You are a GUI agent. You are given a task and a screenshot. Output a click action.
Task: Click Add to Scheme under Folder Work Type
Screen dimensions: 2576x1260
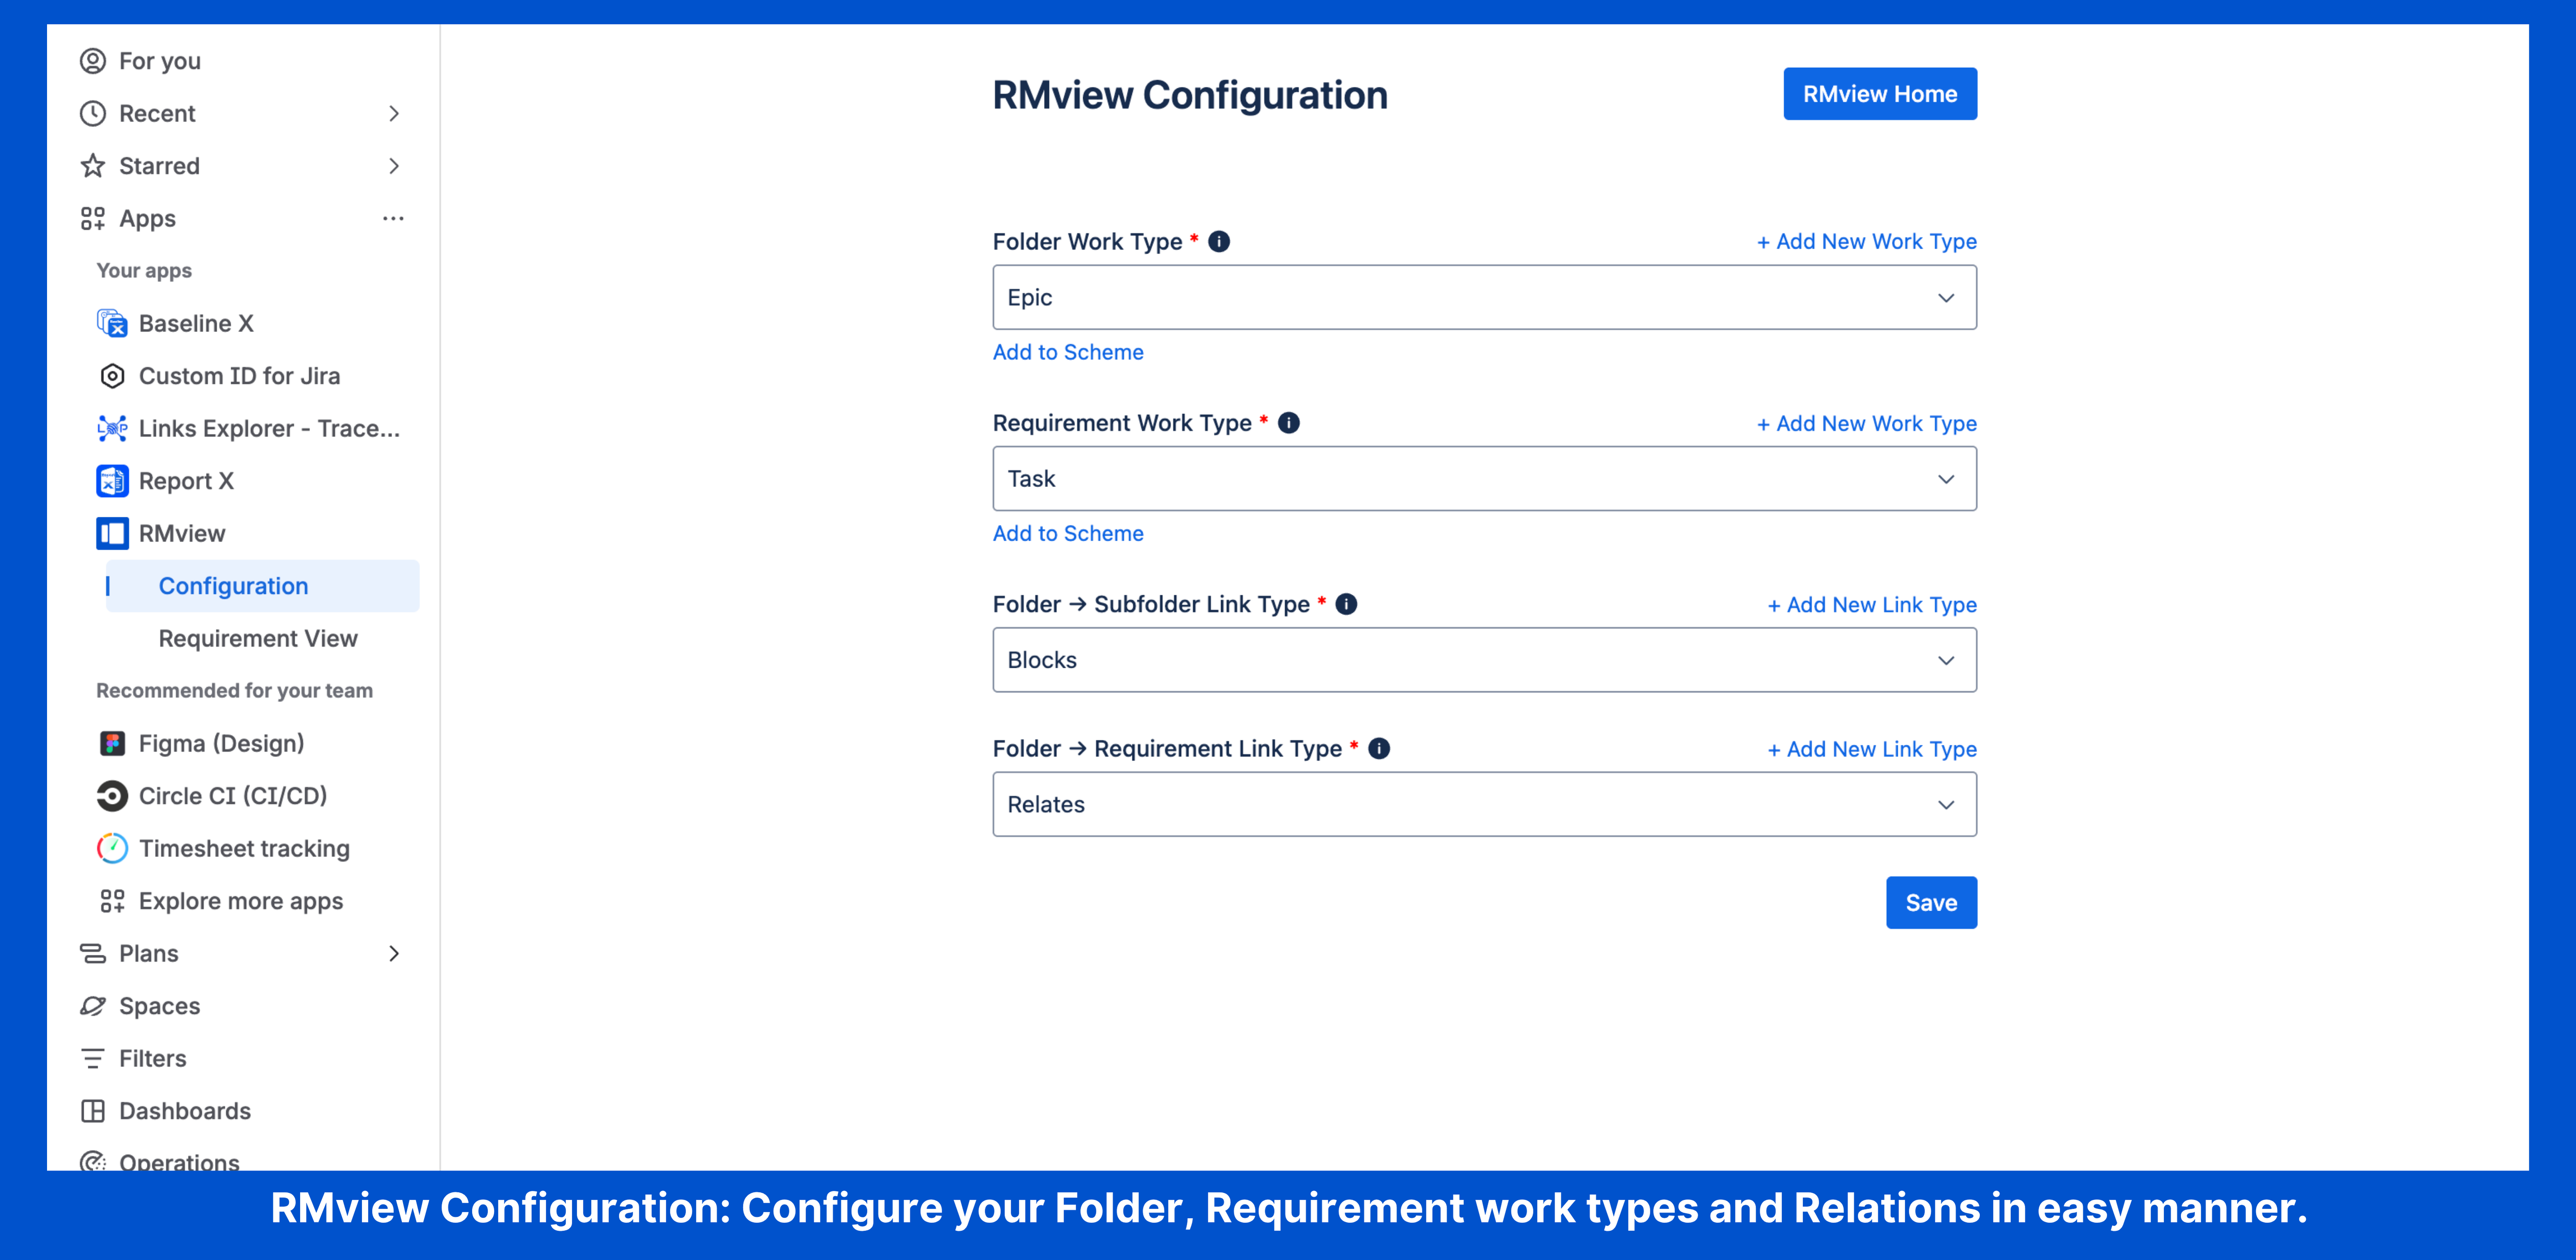1067,352
